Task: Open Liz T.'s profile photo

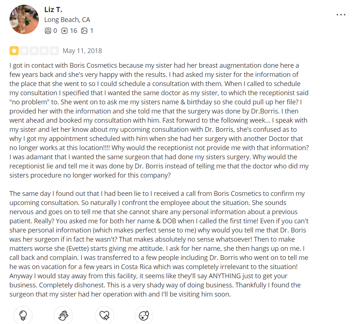Action: click(x=24, y=19)
